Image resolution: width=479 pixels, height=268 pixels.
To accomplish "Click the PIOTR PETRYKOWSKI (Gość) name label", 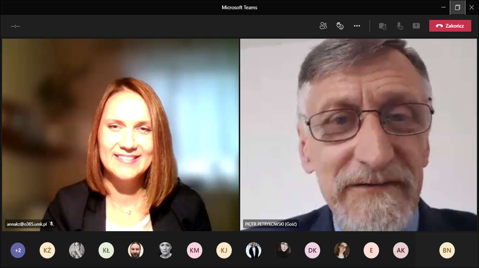I will pyautogui.click(x=271, y=224).
